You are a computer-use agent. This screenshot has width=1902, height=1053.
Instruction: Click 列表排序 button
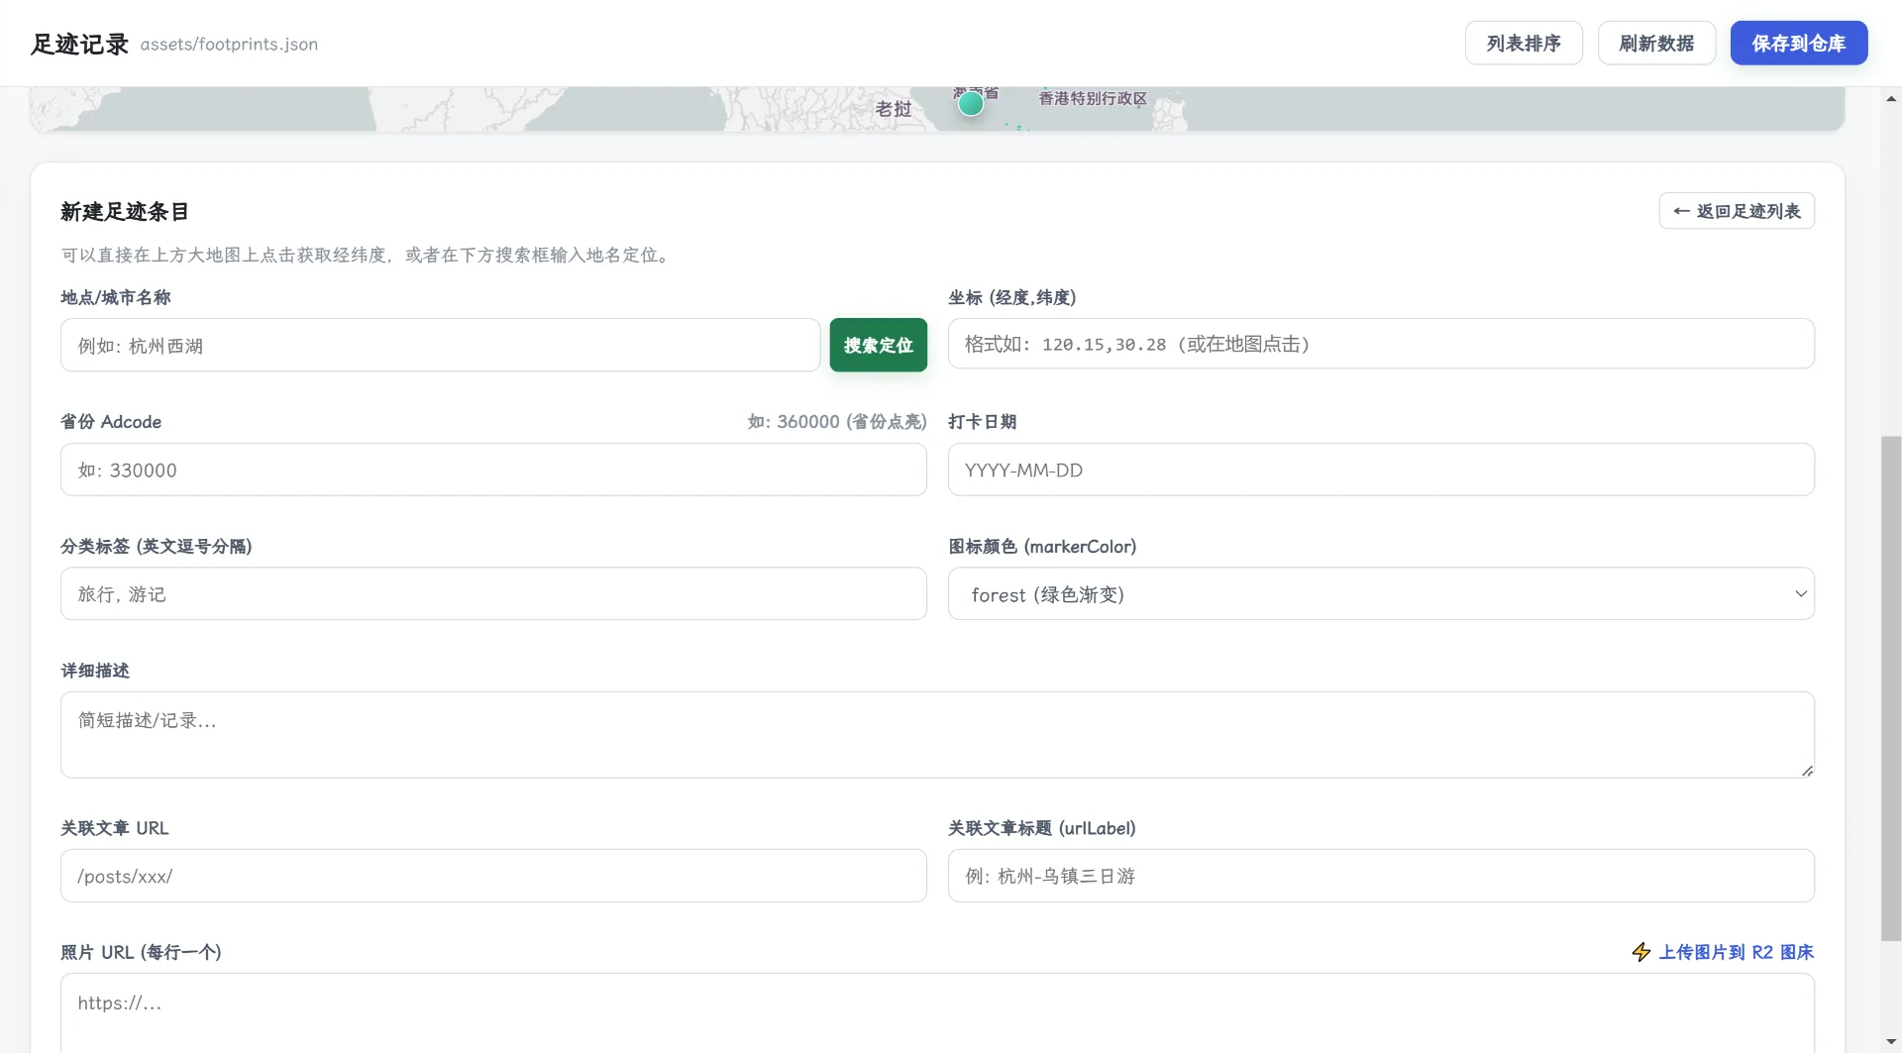1524,44
